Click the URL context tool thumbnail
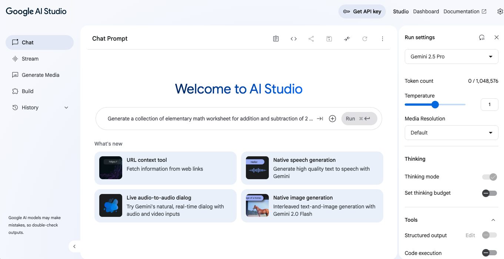 [111, 168]
